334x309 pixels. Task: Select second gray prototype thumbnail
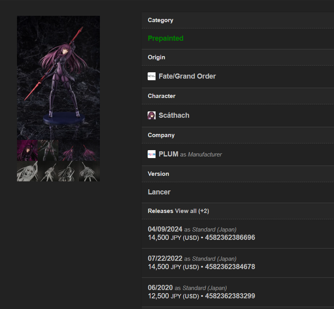tap(48, 171)
